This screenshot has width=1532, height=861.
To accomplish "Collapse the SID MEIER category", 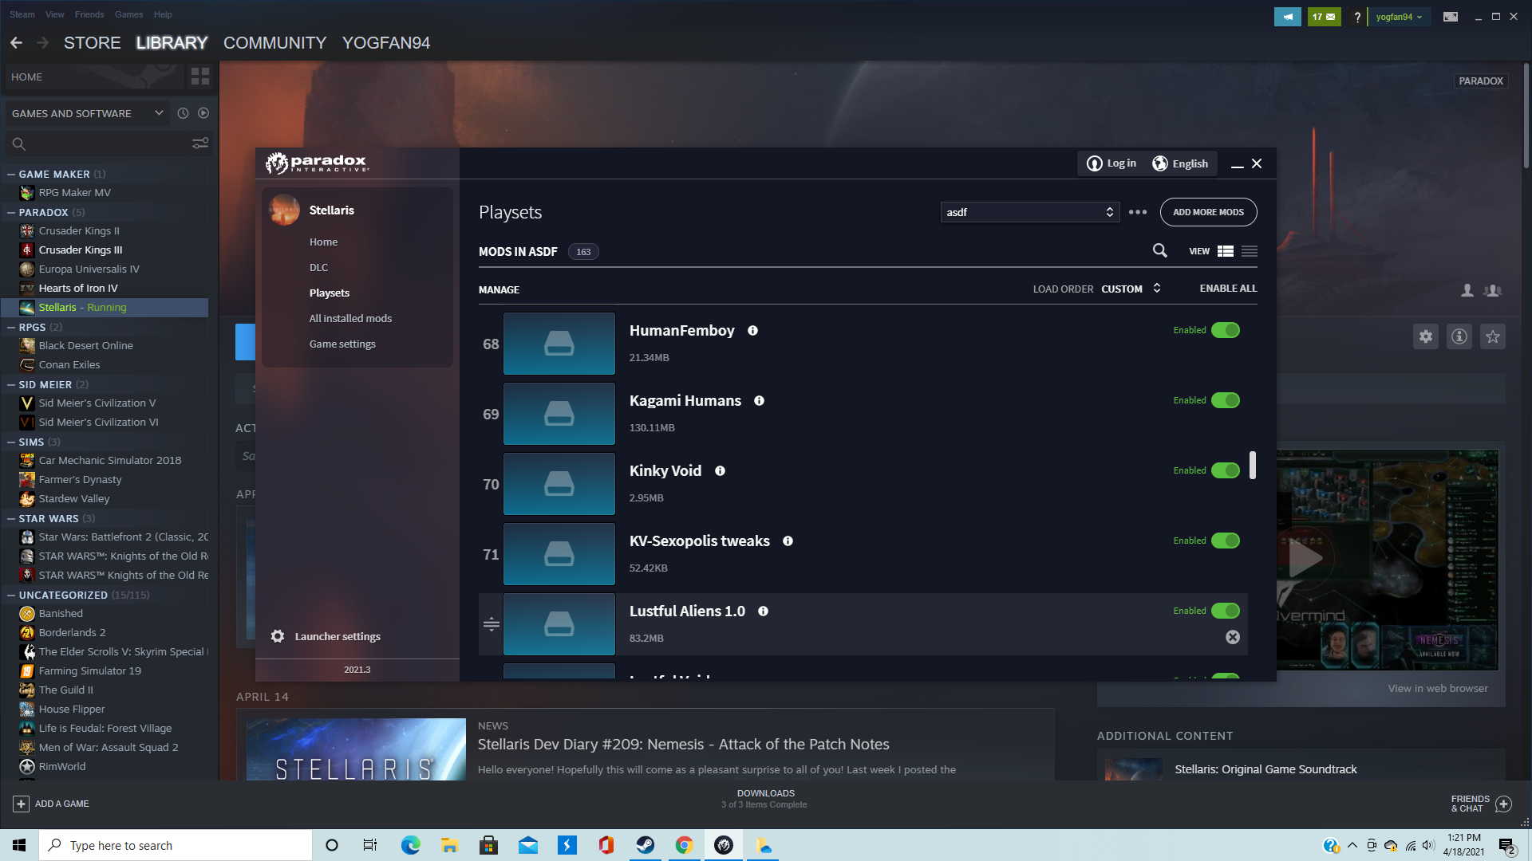I will point(11,384).
